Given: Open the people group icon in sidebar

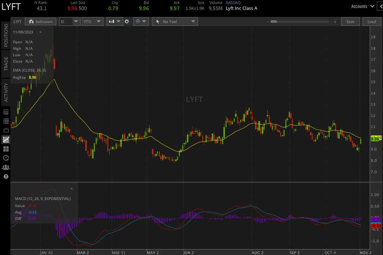Looking at the screenshot, I should click(6, 167).
